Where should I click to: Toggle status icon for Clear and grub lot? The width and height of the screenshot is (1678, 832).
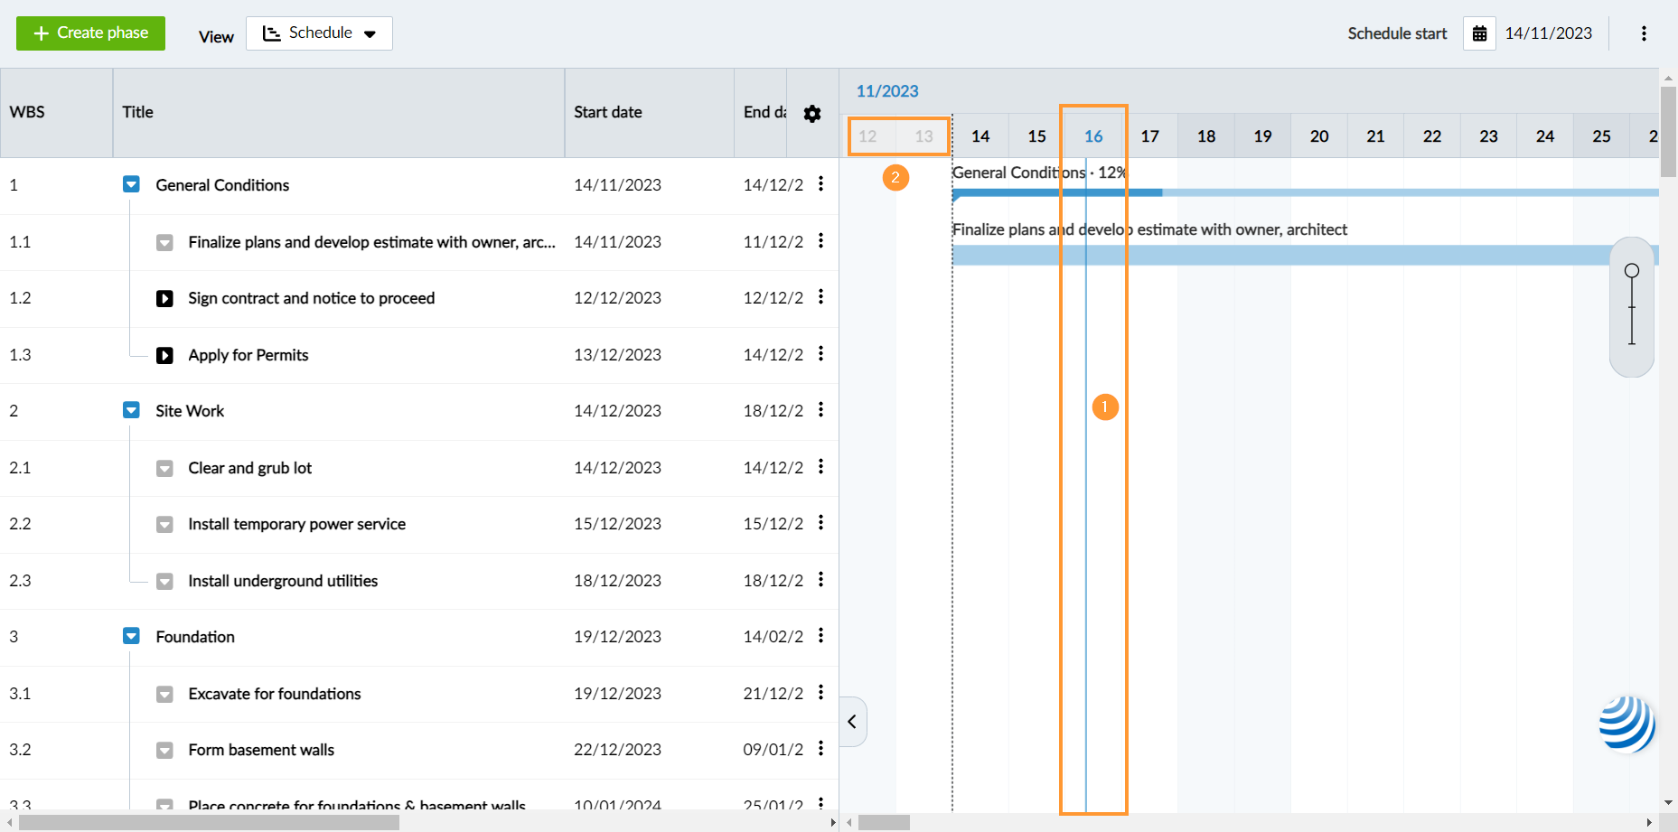[164, 468]
